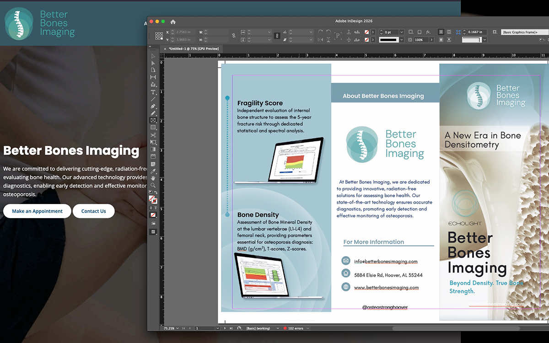Click the reference point locator grid
This screenshot has height=343, width=549.
tap(159, 36)
